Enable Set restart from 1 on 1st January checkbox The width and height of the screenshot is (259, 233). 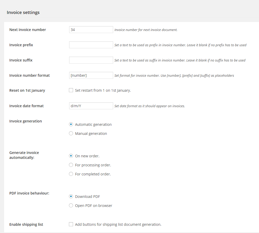[x=71, y=90]
